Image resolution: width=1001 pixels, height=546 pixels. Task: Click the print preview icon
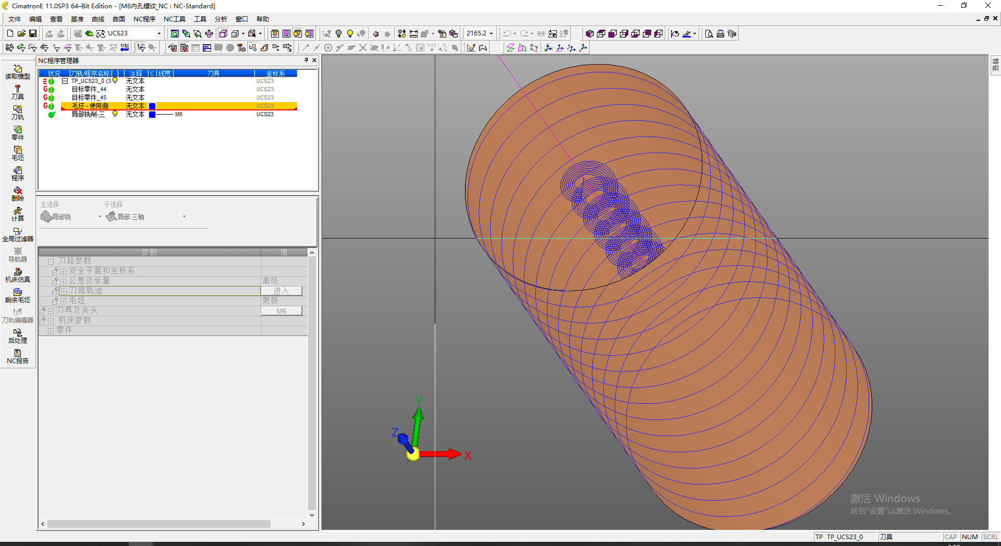709,33
